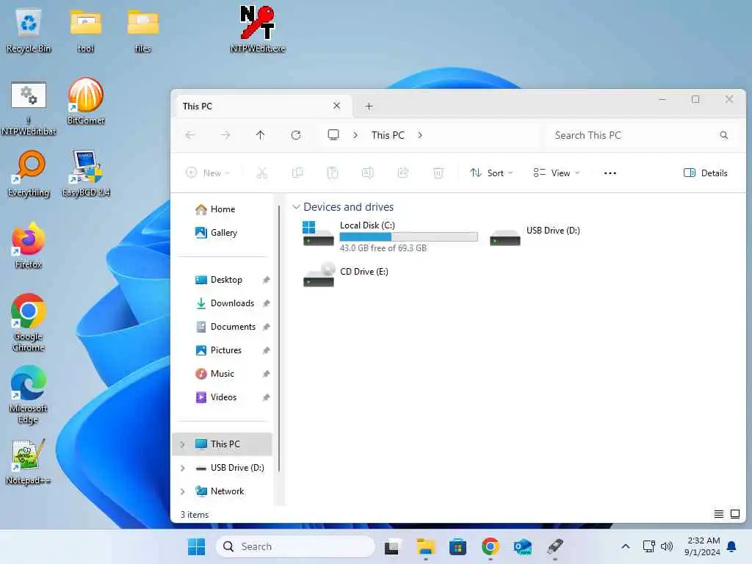Open Outlook from the taskbar
Viewport: 752px width, 564px height.
pos(522,546)
